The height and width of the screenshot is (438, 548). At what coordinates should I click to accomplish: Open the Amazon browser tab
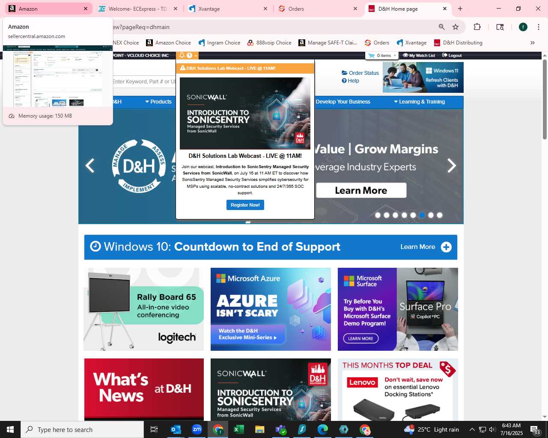[x=47, y=9]
